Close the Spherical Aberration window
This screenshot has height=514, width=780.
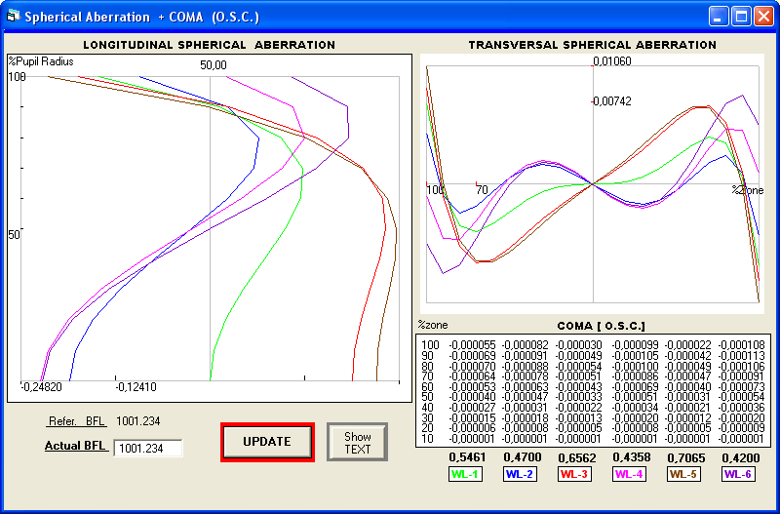click(763, 17)
